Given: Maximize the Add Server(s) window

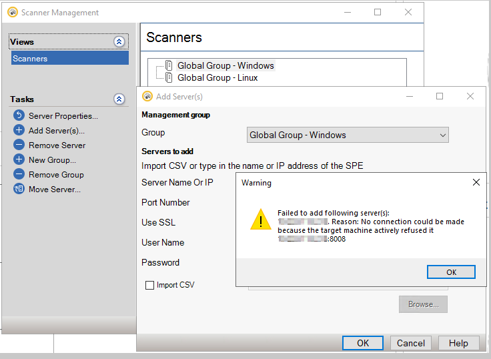Looking at the screenshot, I should coord(440,96).
